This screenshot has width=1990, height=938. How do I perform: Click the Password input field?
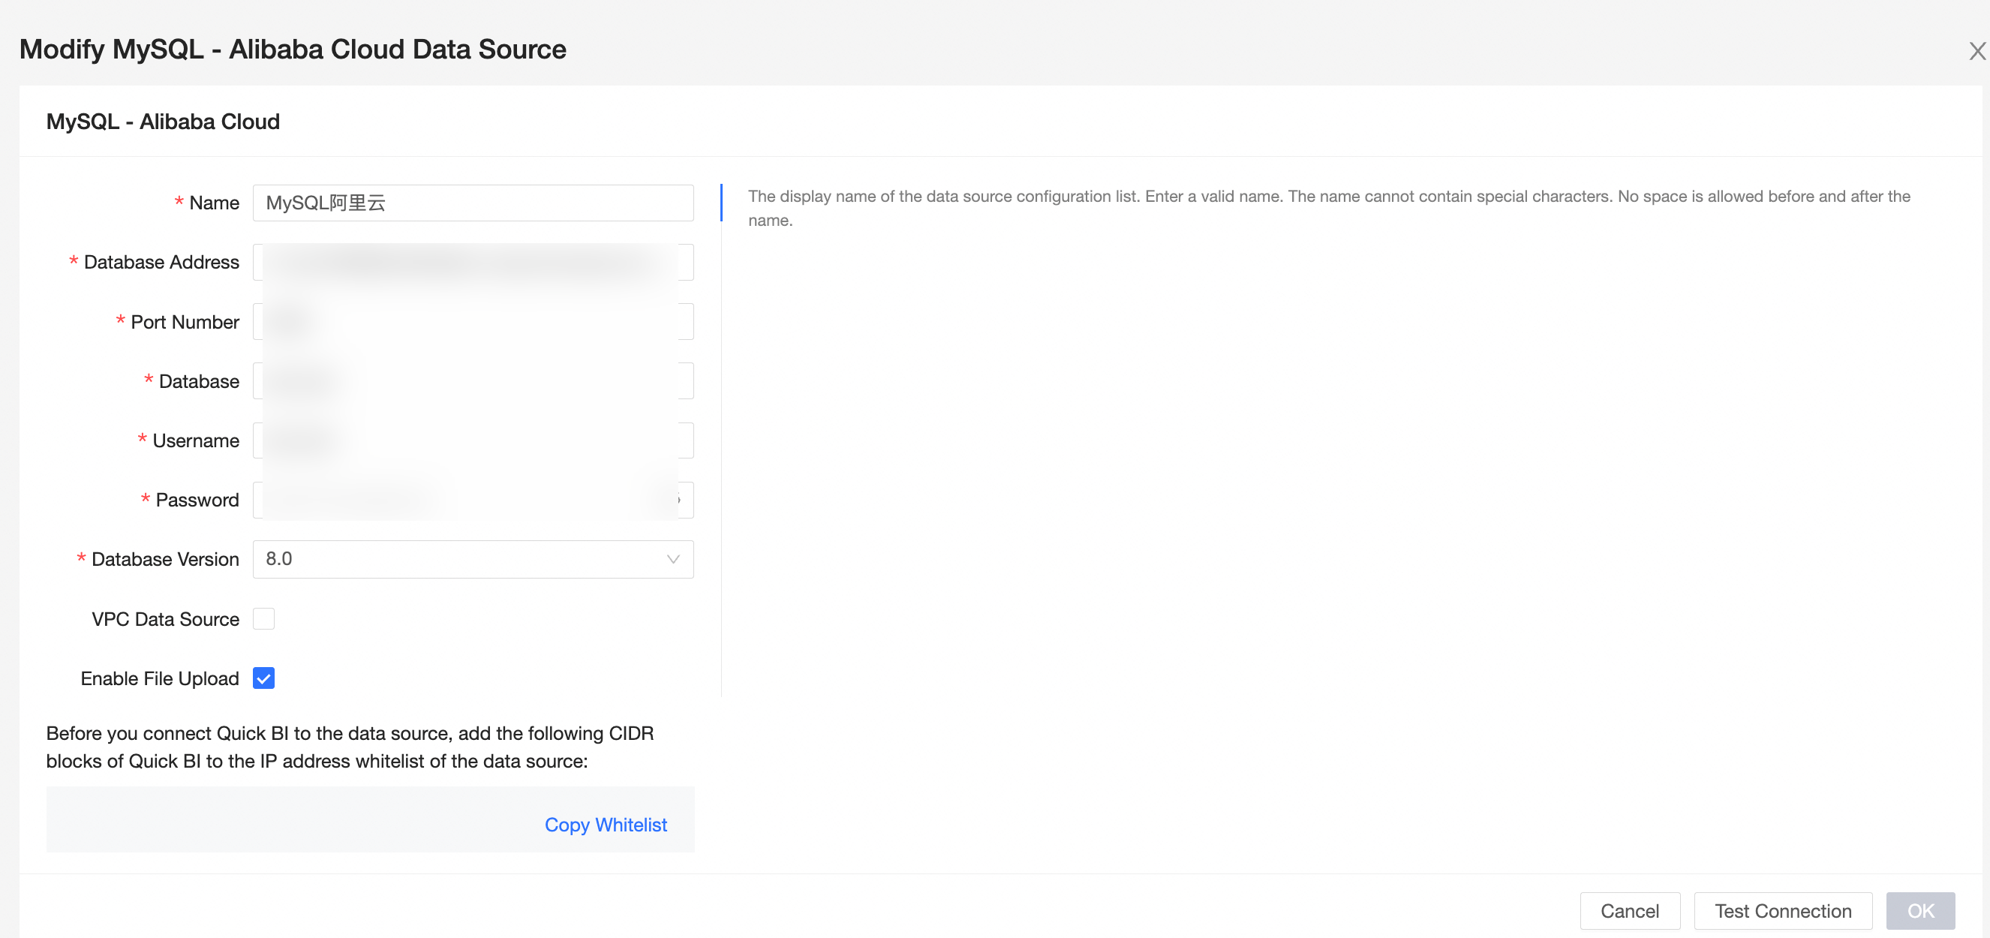coord(473,501)
